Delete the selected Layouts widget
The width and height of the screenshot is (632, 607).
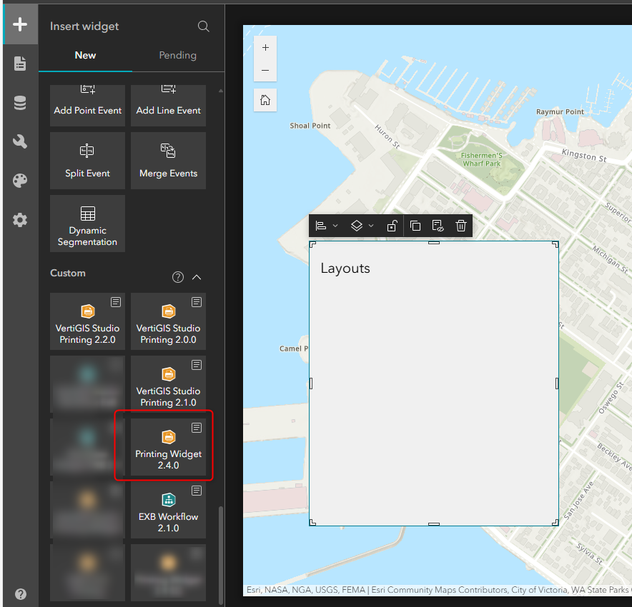[x=461, y=226]
